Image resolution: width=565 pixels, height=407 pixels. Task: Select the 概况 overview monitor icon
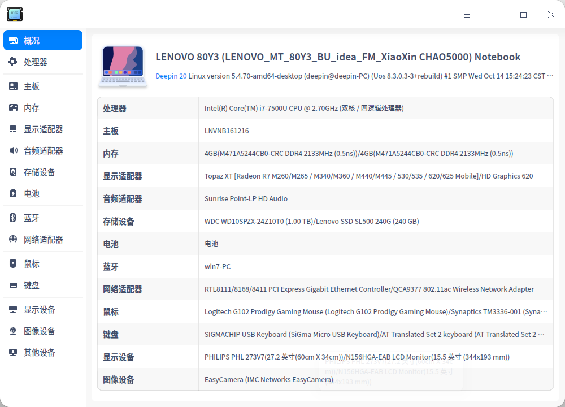click(x=14, y=40)
